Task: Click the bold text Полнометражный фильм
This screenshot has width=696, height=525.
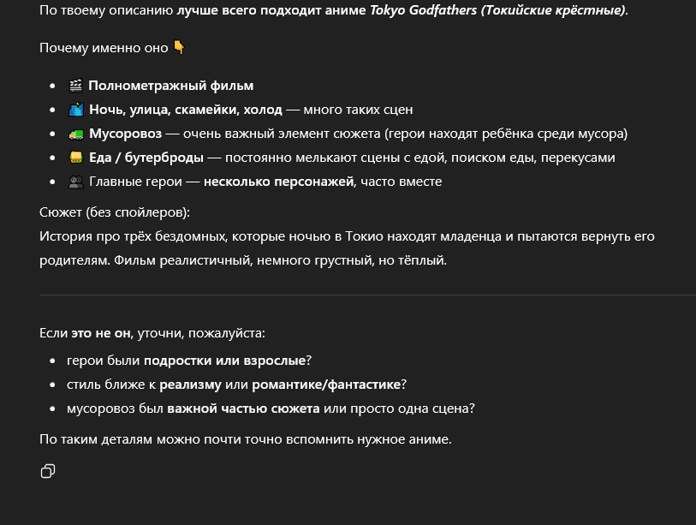Action: tap(170, 86)
